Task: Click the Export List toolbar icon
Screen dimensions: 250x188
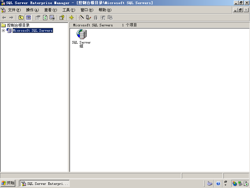Action: click(x=52, y=18)
